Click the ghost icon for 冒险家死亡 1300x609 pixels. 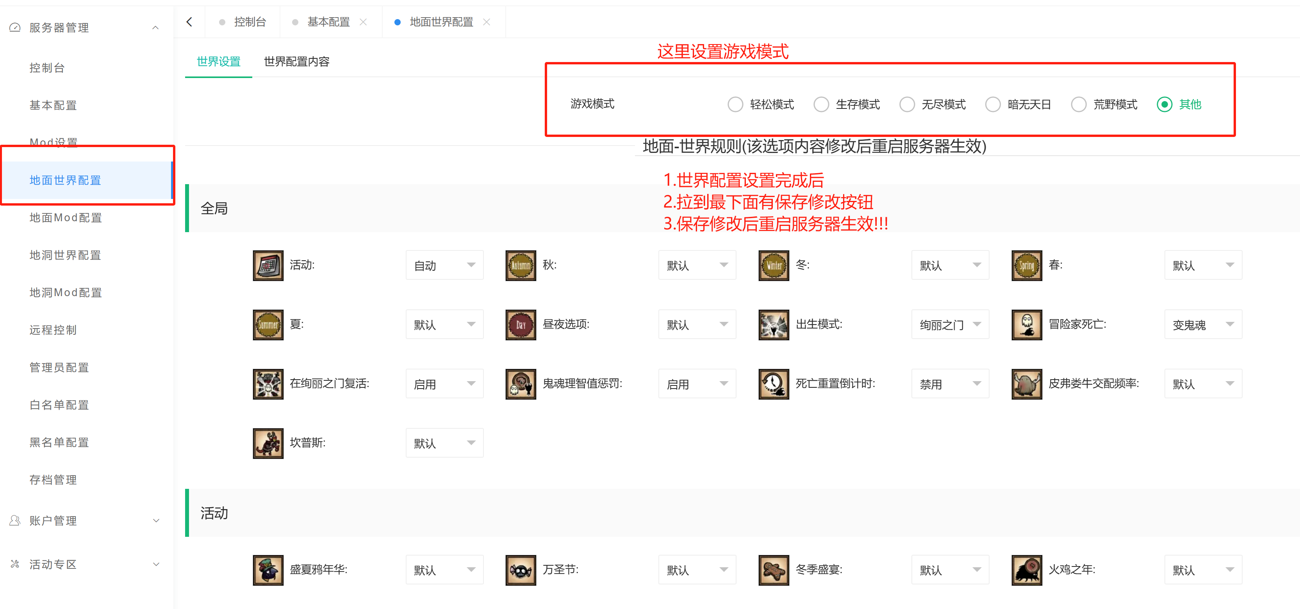point(1027,325)
